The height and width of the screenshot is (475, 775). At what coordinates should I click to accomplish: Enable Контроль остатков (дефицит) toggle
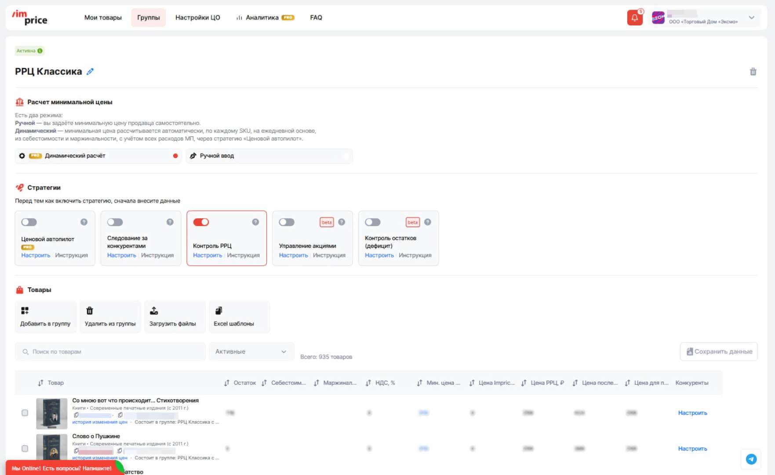pyautogui.click(x=373, y=222)
